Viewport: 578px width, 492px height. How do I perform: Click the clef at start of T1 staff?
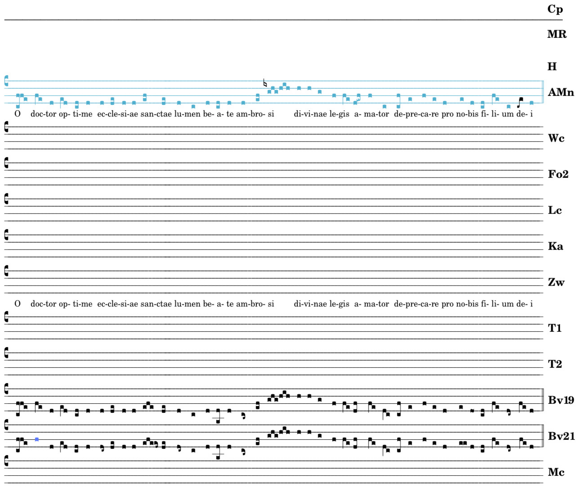tap(6, 317)
